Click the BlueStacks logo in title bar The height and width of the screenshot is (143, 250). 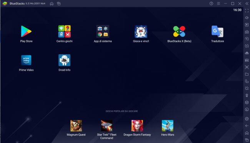pyautogui.click(x=5, y=3)
